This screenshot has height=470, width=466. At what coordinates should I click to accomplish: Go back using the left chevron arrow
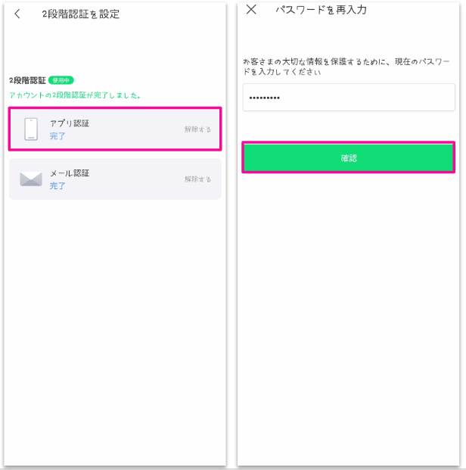pos(17,14)
